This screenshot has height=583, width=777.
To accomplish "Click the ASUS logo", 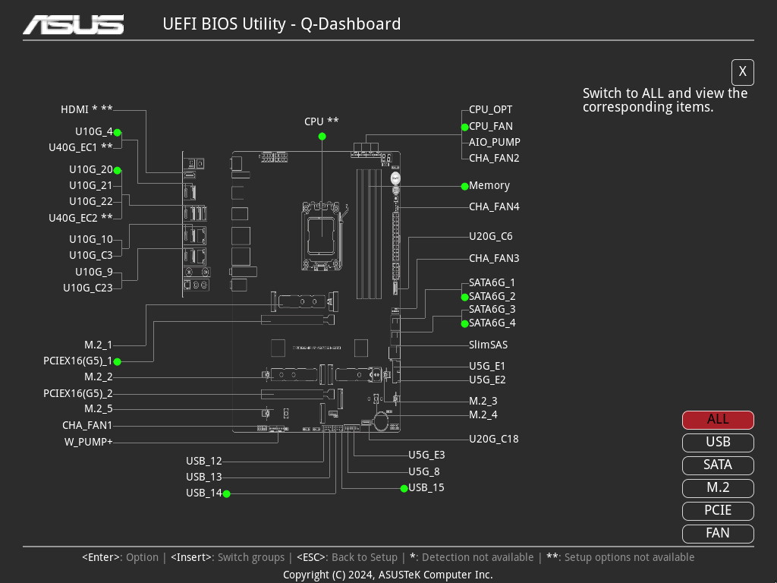I will pyautogui.click(x=74, y=24).
